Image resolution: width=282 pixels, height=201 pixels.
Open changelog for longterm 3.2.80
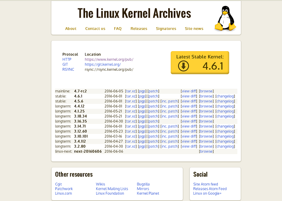(x=225, y=147)
